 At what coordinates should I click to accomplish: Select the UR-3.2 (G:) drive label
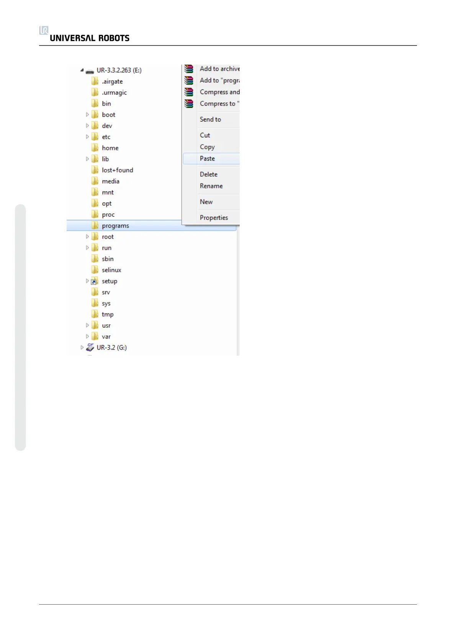click(x=112, y=348)
